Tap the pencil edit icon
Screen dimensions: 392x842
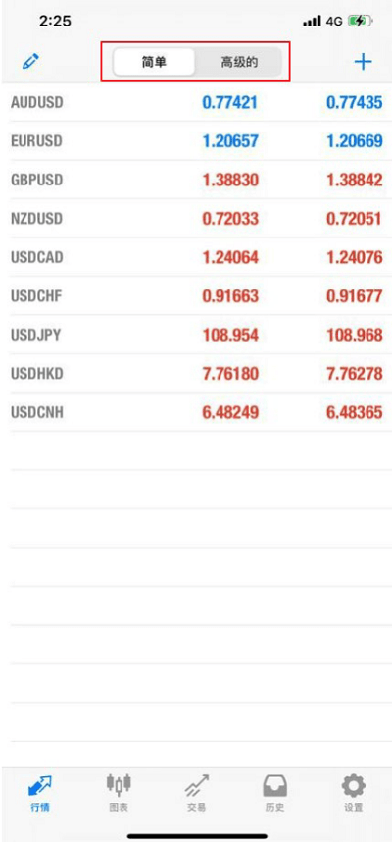(31, 62)
